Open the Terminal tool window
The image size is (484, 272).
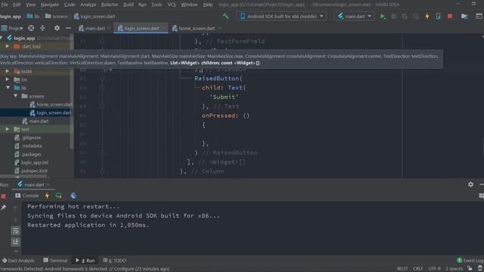point(55,261)
